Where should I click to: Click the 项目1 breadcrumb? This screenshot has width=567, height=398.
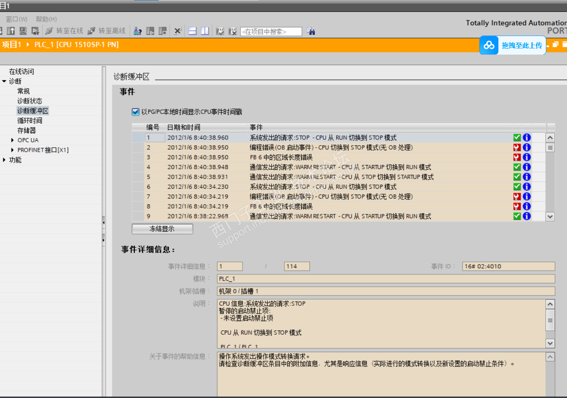(x=11, y=44)
